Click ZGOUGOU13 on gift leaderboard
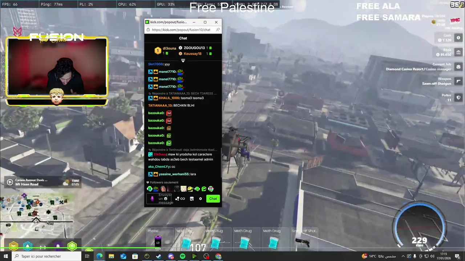The width and height of the screenshot is (465, 261). (x=194, y=48)
